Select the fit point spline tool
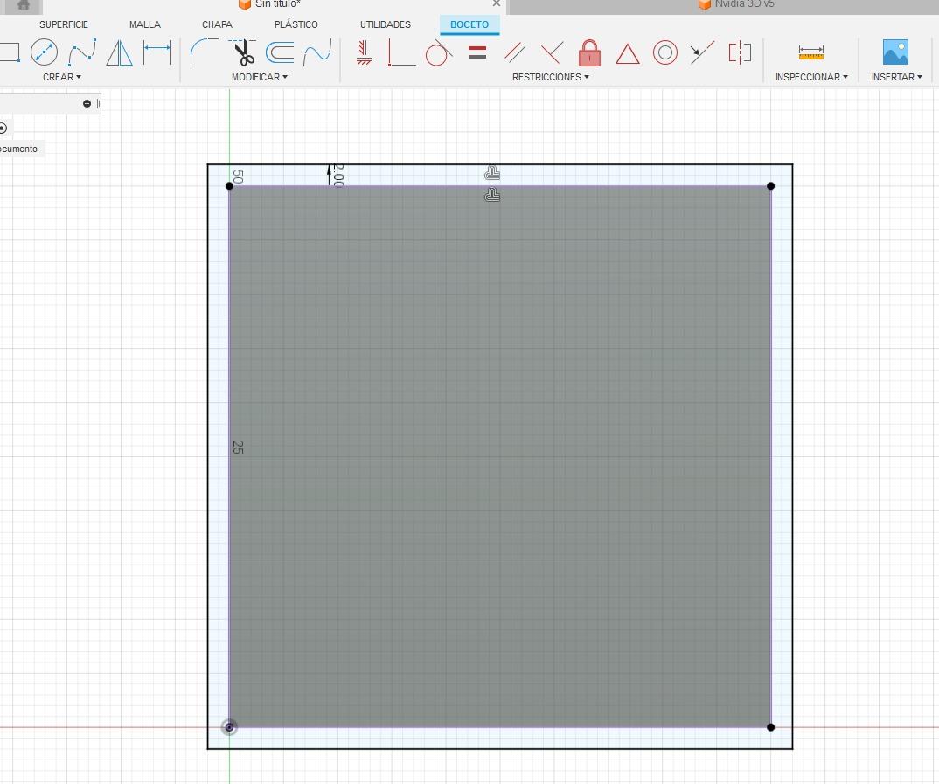This screenshot has width=939, height=784. (82, 52)
